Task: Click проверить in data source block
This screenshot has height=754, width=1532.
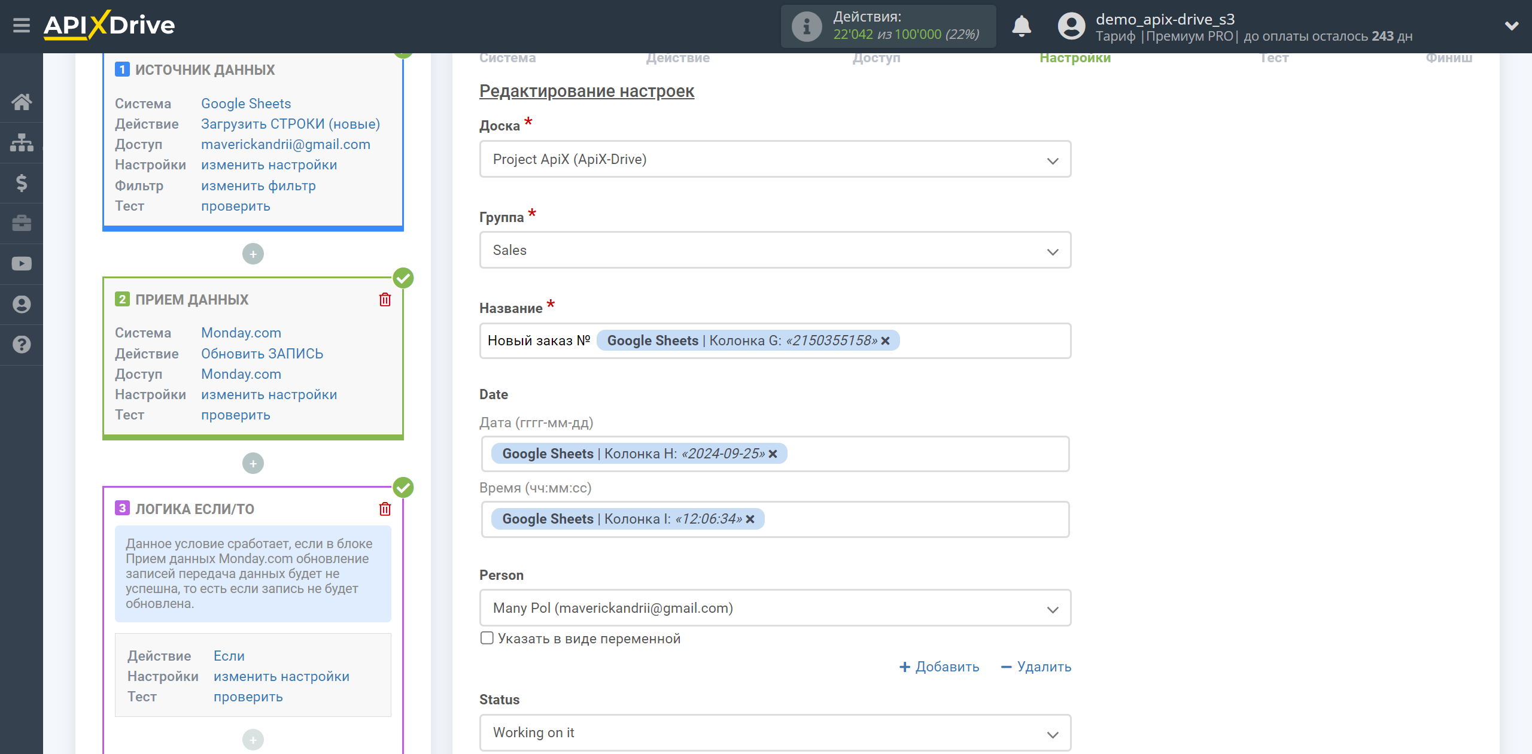Action: [x=235, y=206]
